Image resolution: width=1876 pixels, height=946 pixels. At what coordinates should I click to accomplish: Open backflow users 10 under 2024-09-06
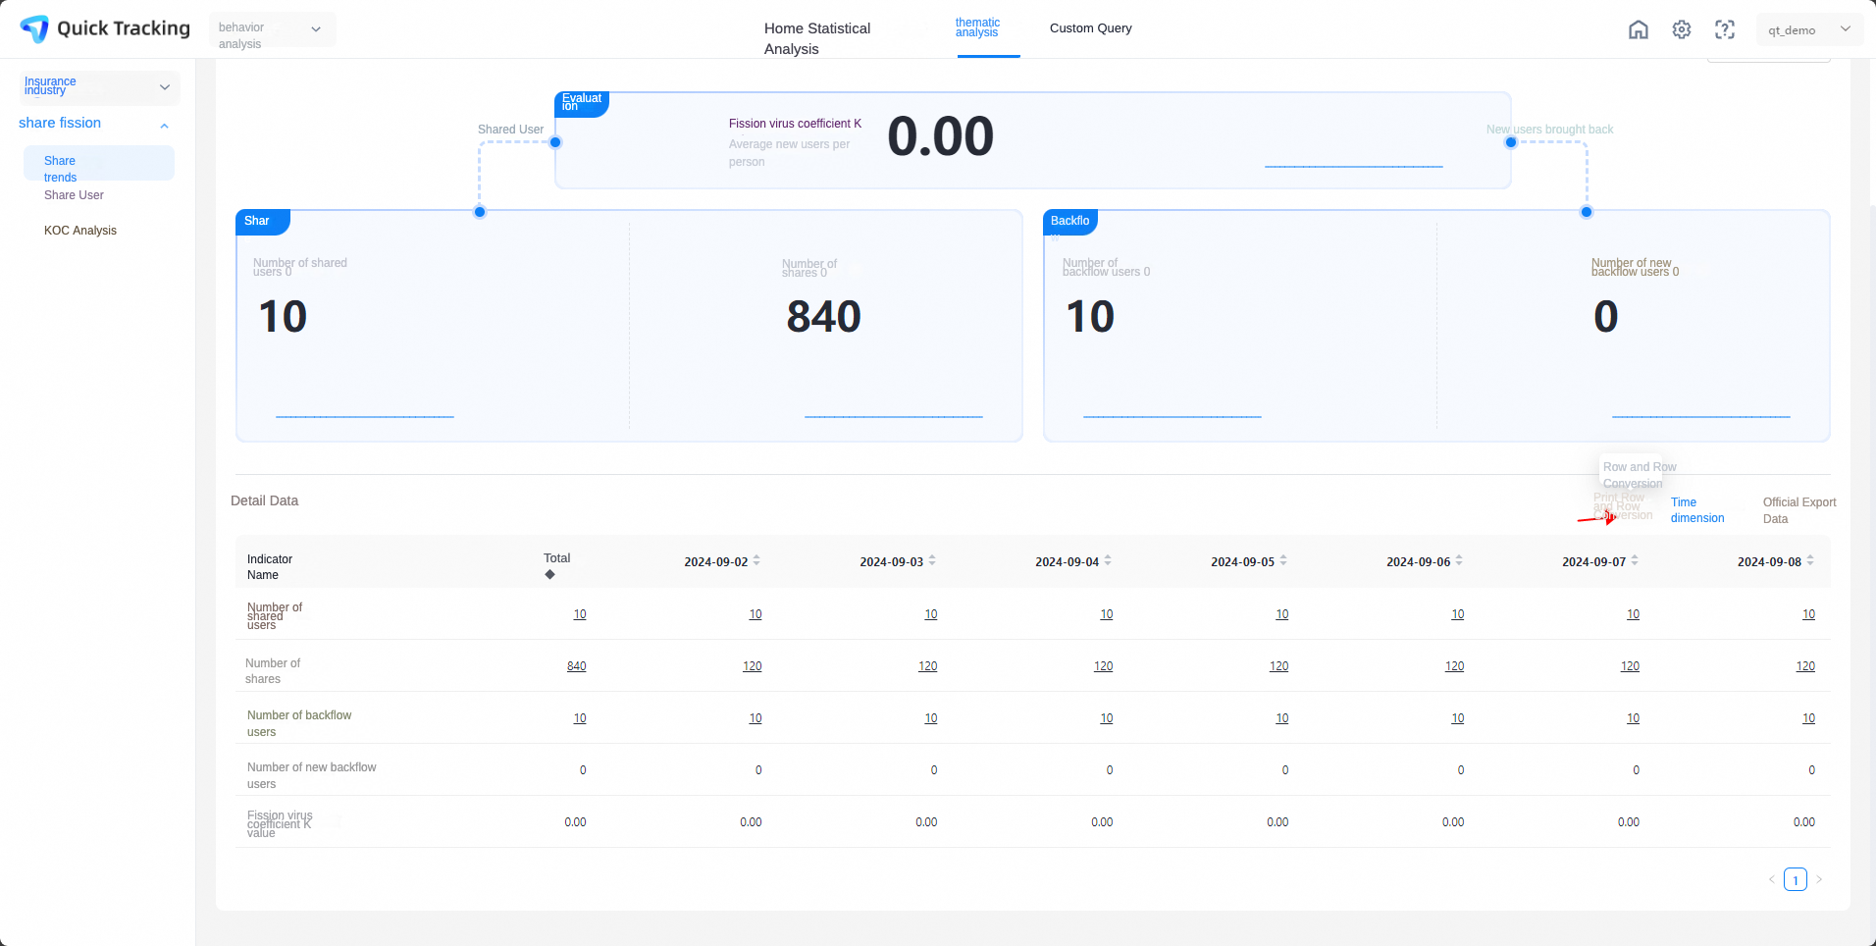(1458, 718)
